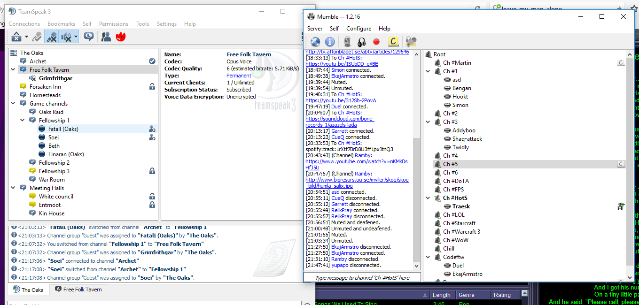Click the lock icon on Forsaken Inn channel
Viewport: 639px width, 305px height.
point(152,87)
